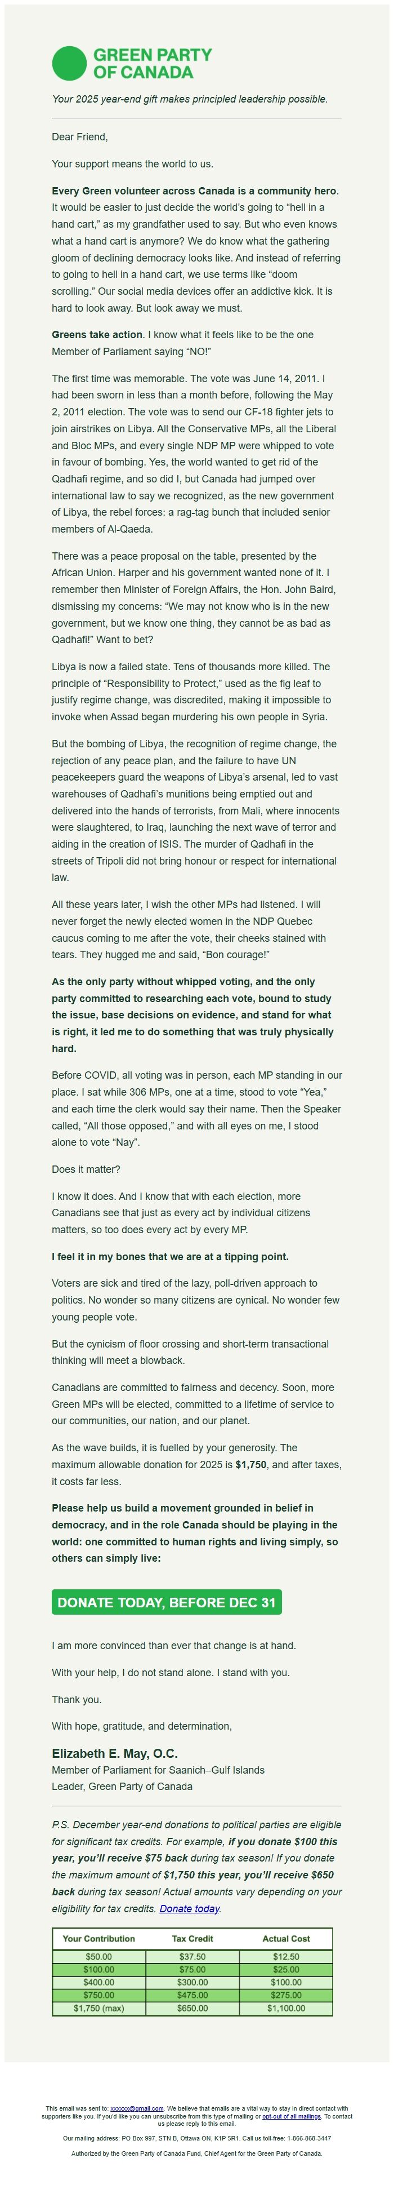Click the bold tipping point sentence
This screenshot has width=394, height=2207.
click(169, 1256)
